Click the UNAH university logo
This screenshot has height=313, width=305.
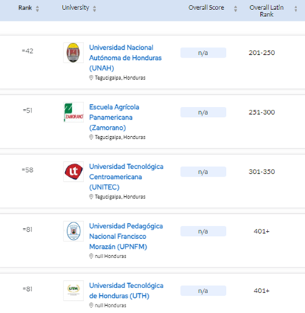tap(73, 53)
